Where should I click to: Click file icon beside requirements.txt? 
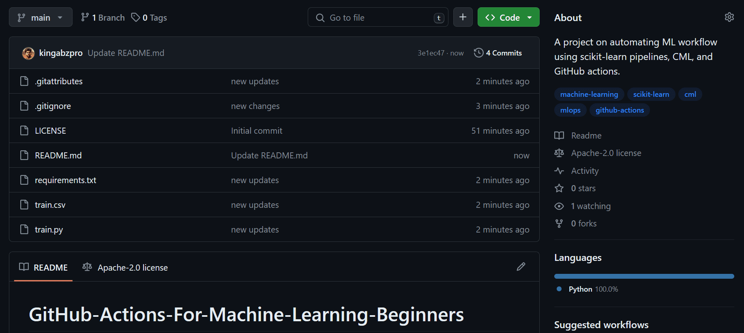coord(24,180)
